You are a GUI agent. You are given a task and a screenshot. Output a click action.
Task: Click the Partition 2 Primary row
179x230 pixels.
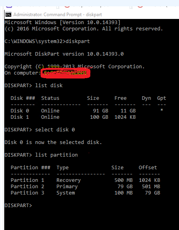pos(85,187)
